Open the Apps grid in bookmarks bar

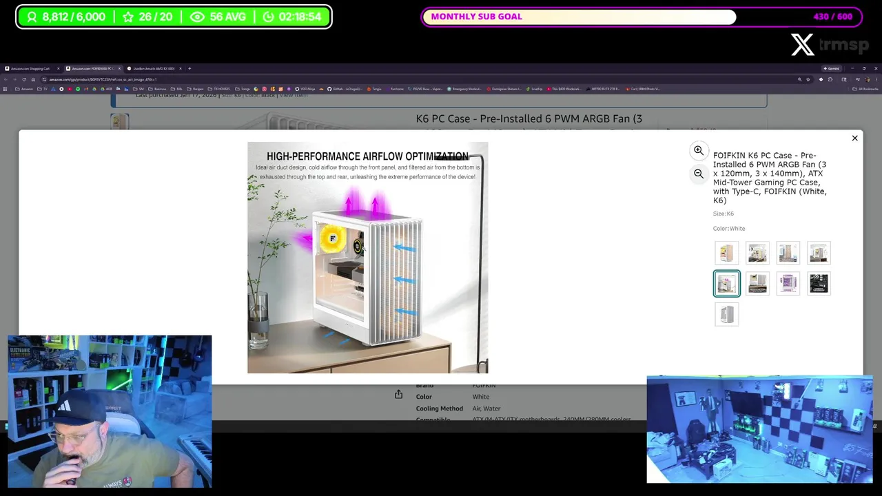point(5,89)
